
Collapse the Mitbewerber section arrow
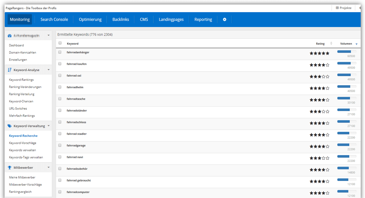pos(48,168)
